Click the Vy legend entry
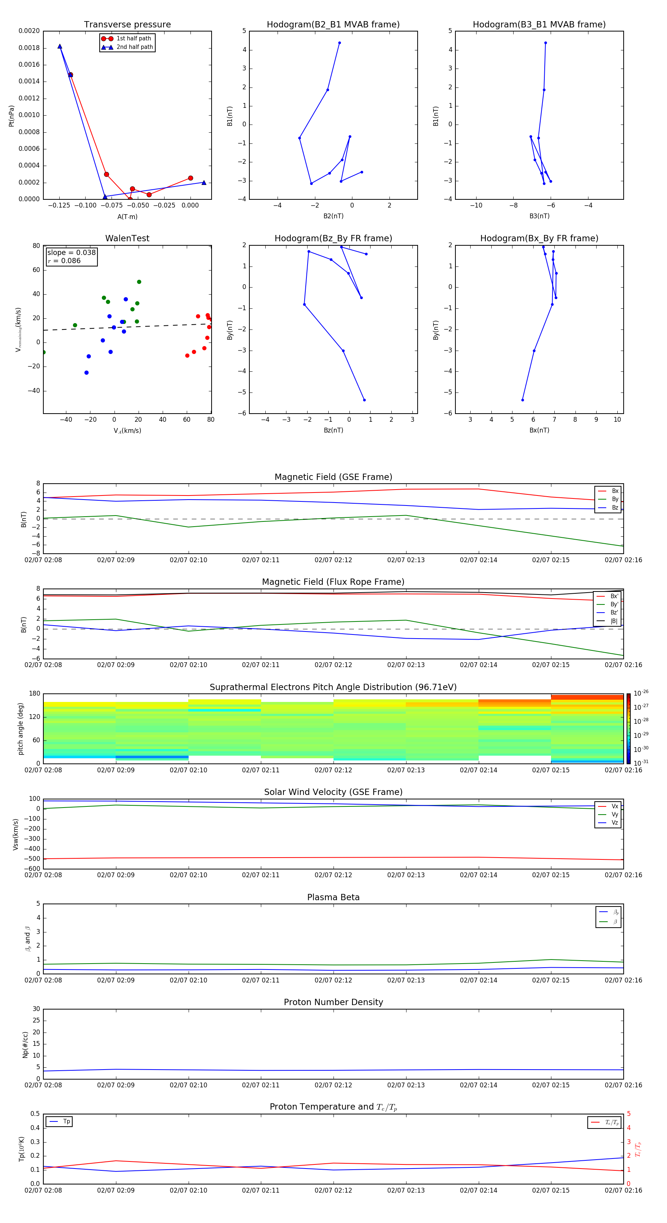This screenshot has height=1223, width=667. [x=608, y=814]
